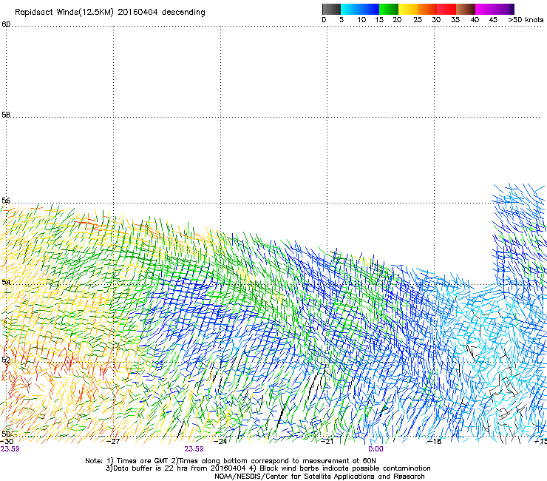Click the Rapidscat Winds title text
Viewport: 547px width, 481px height.
pyautogui.click(x=110, y=13)
